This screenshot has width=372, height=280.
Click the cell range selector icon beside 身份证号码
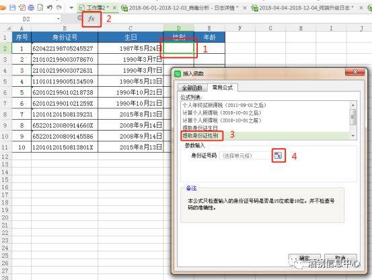pos(278,155)
